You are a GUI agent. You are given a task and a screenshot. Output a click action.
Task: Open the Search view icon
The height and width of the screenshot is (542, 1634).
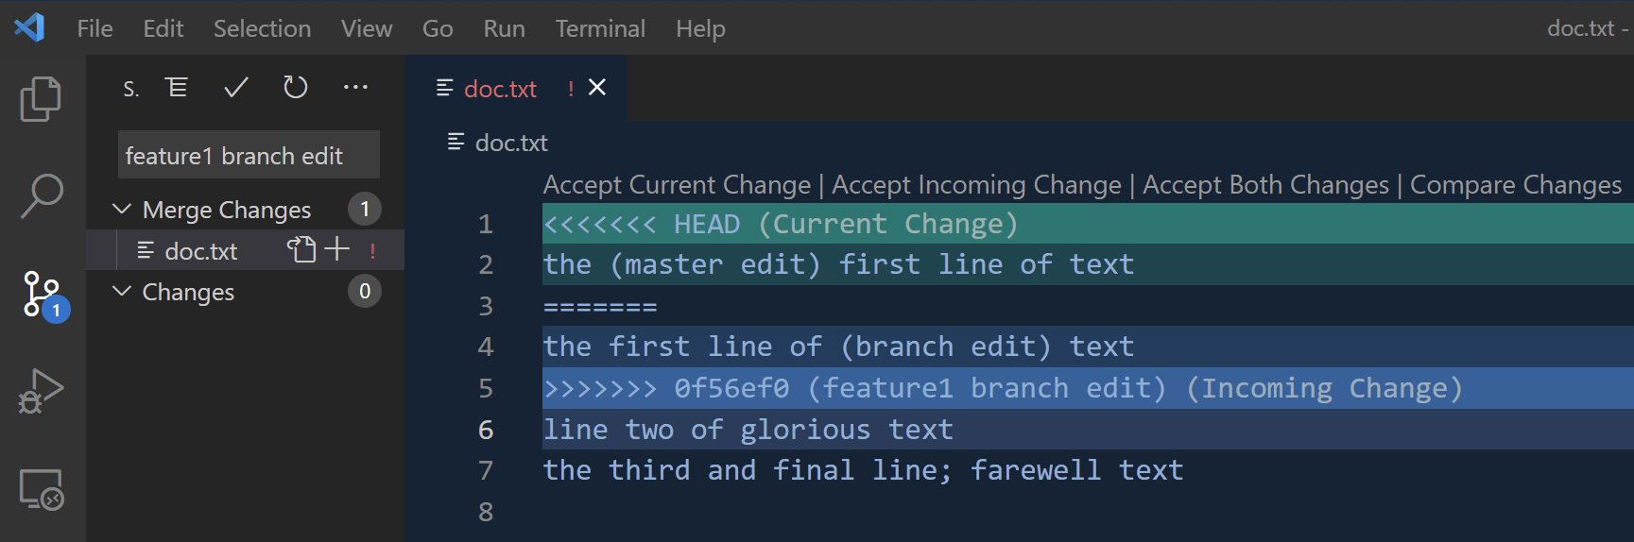(x=41, y=195)
